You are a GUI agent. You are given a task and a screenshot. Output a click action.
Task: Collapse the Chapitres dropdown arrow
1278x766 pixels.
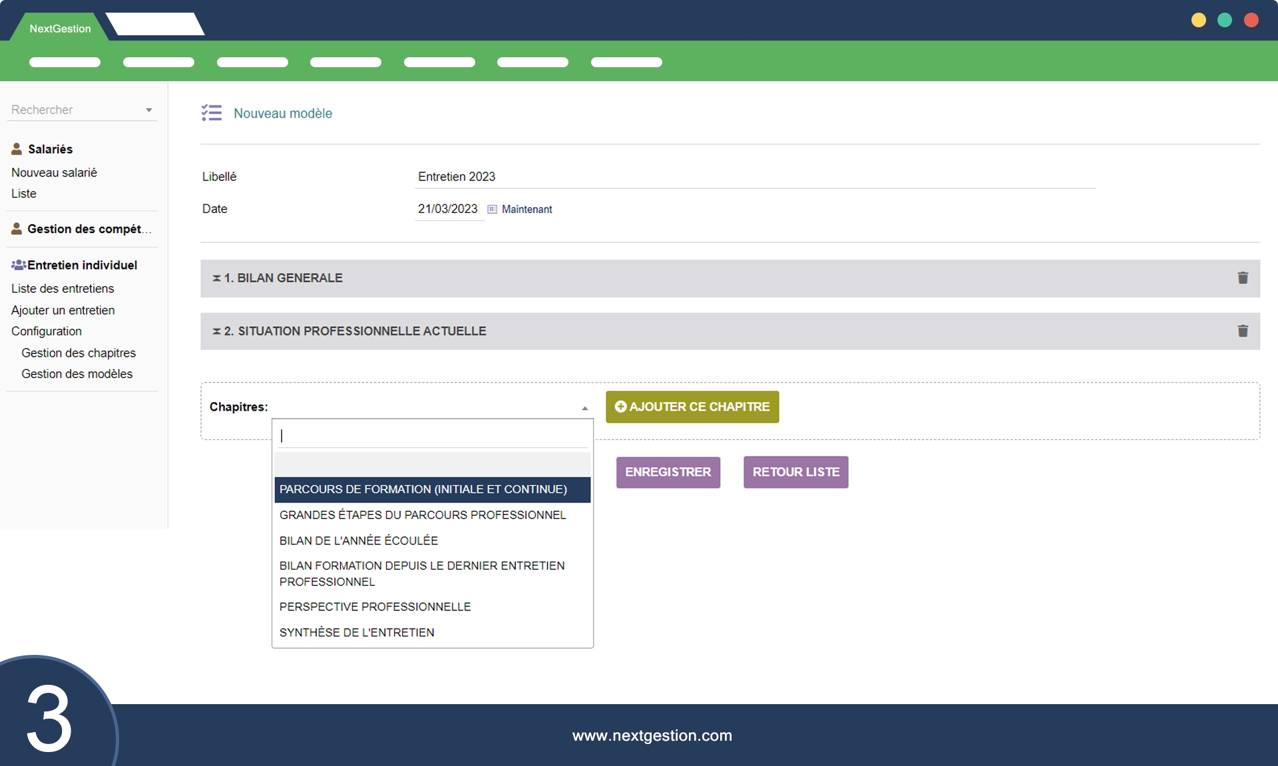coord(584,408)
